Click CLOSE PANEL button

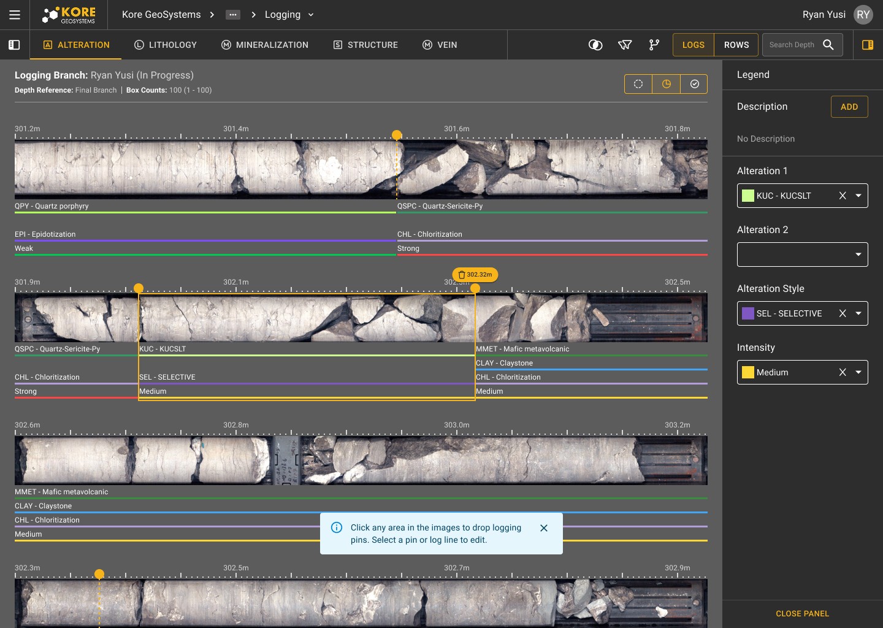pos(802,613)
